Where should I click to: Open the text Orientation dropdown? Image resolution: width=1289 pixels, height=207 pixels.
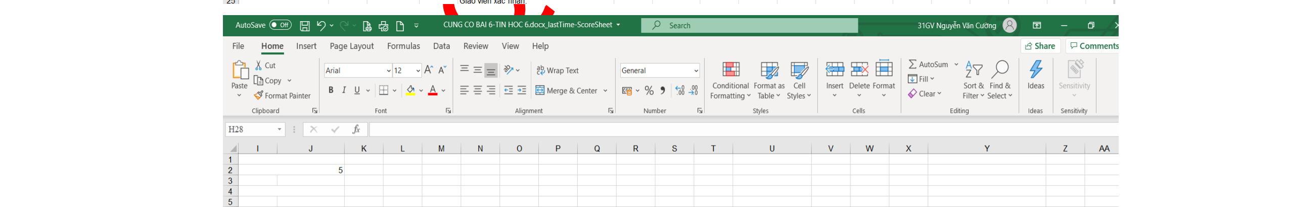click(512, 71)
